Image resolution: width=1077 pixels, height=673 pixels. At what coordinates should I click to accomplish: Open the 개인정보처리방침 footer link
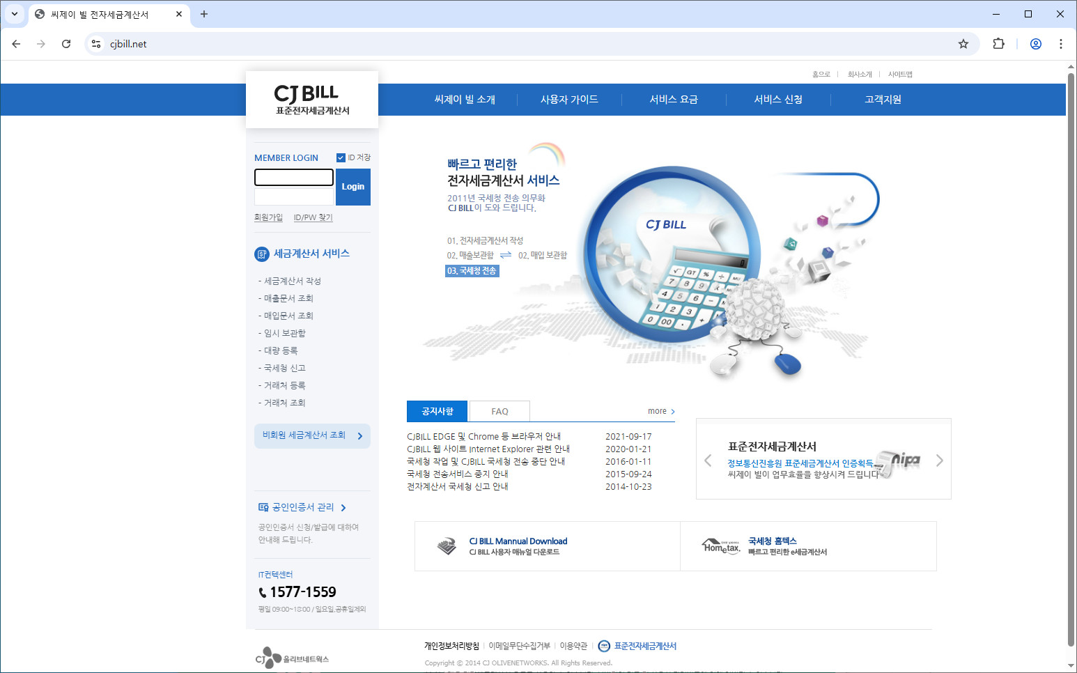pos(451,646)
